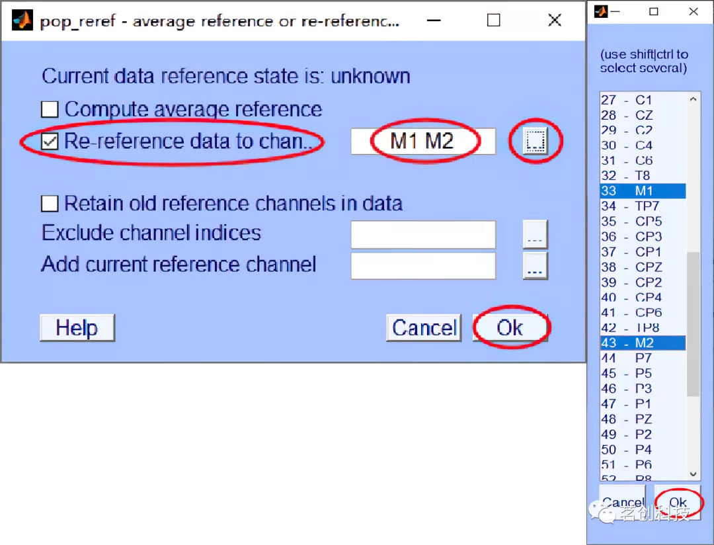The width and height of the screenshot is (714, 545).
Task: Click the MATLAB icon in pop_reref title bar
Action: click(22, 21)
